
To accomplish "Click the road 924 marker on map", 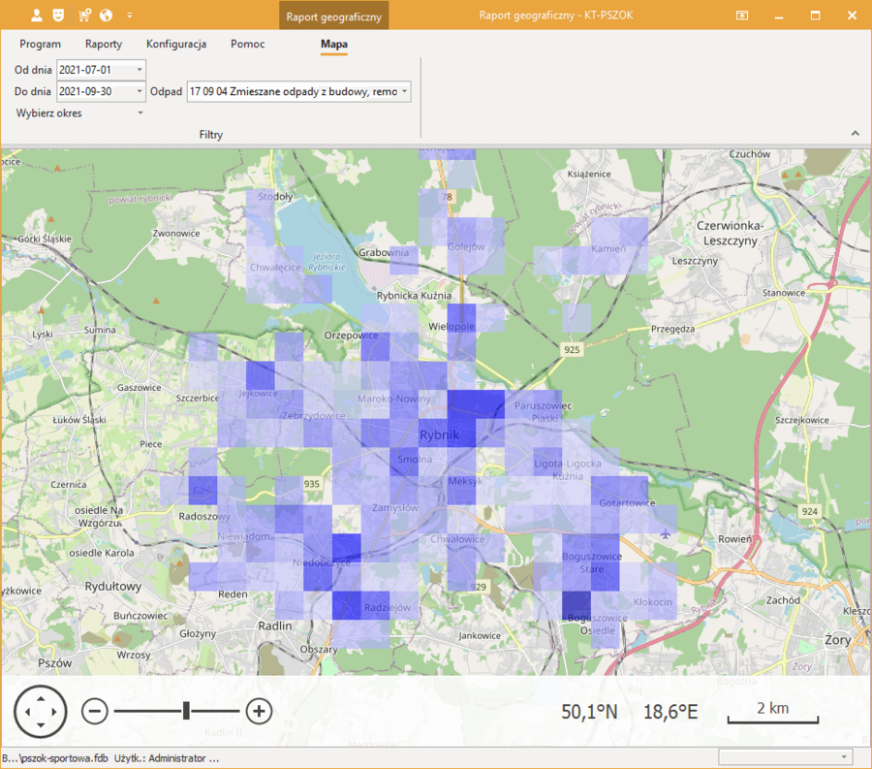I will coord(810,511).
